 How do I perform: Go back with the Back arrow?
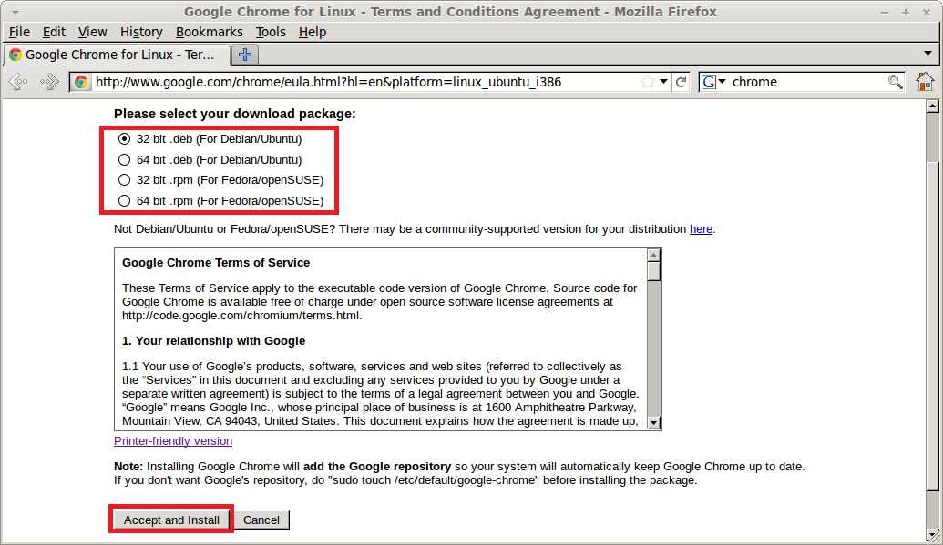coord(18,82)
